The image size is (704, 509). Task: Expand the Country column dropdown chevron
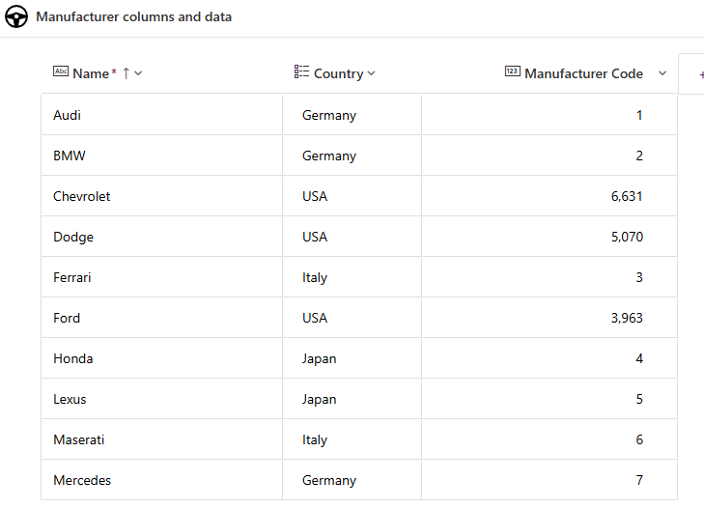click(372, 73)
